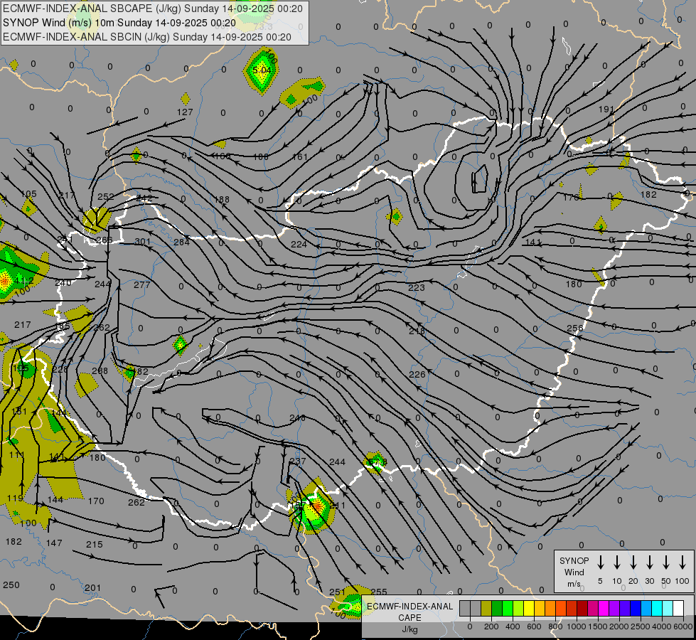Click the '250' grid value
The image size is (696, 640).
click(x=11, y=585)
